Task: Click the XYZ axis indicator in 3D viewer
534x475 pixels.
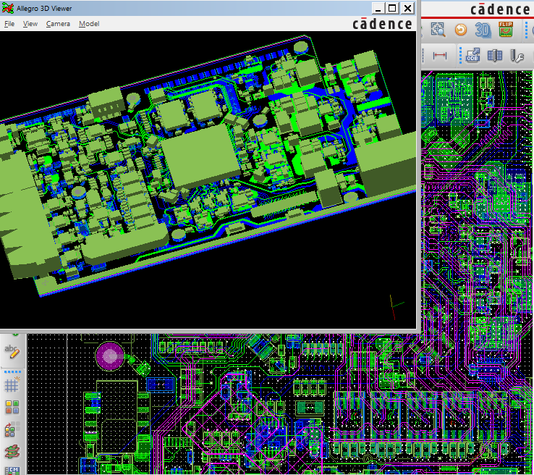Action: 395,307
